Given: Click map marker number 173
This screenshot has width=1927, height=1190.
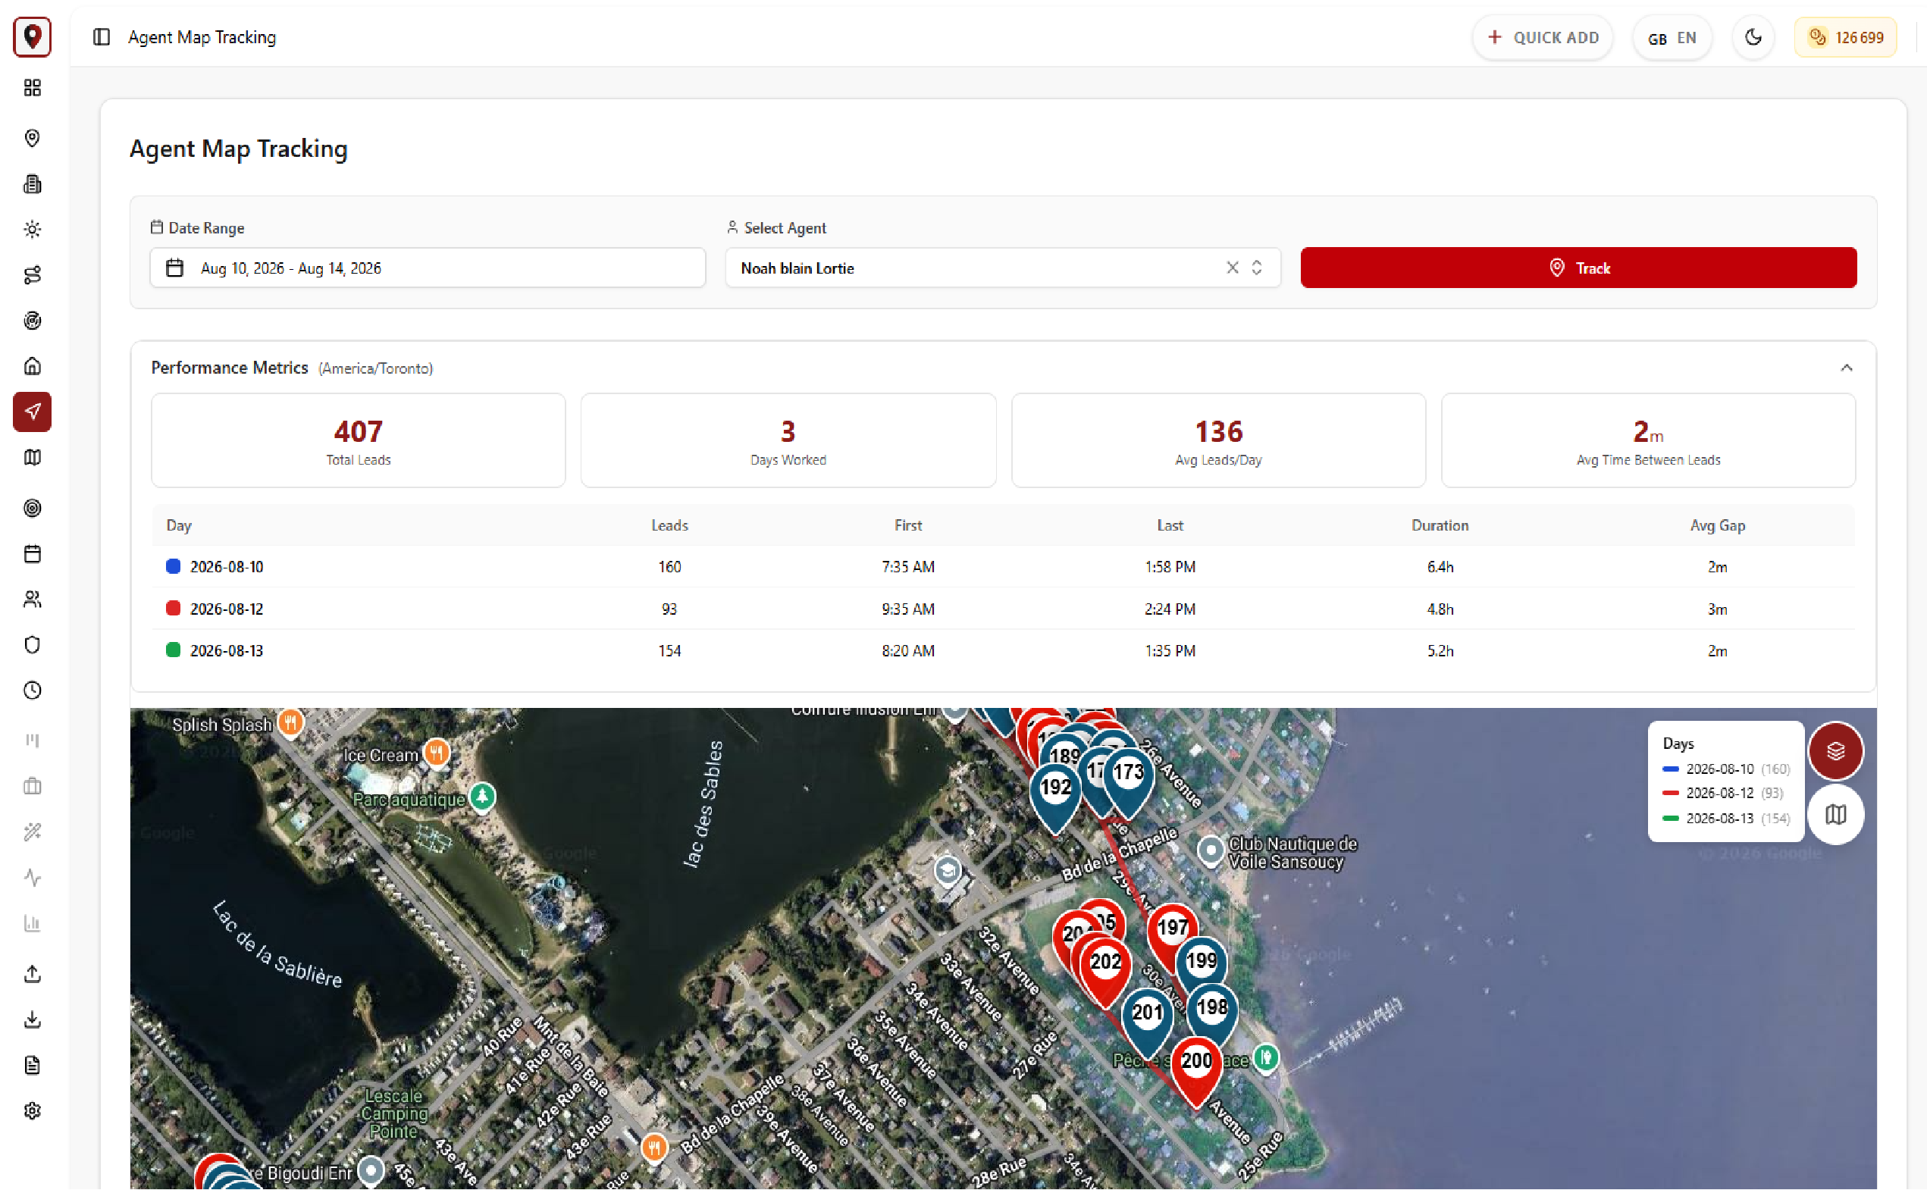Looking at the screenshot, I should point(1128,775).
